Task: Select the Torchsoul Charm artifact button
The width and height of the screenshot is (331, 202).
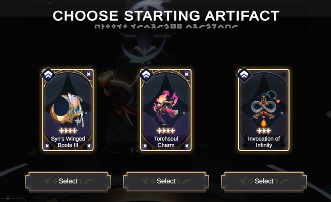Action: tap(166, 181)
